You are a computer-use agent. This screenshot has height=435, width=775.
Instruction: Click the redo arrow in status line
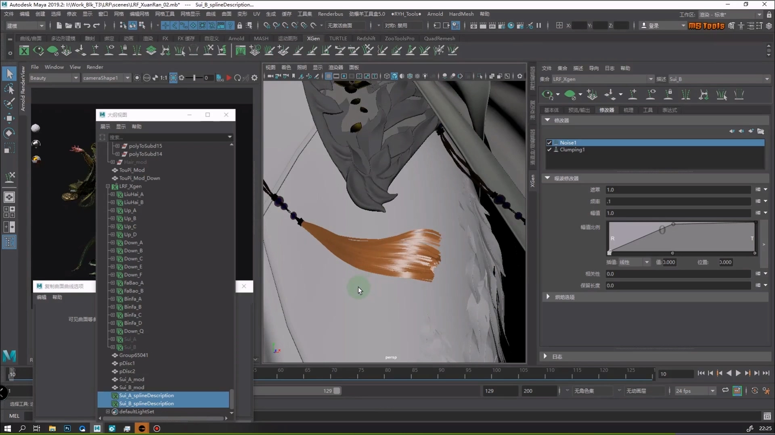[x=96, y=25]
